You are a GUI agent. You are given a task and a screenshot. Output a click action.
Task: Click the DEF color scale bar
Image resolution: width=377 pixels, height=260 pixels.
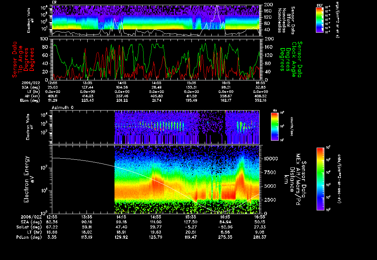[x=320, y=20]
